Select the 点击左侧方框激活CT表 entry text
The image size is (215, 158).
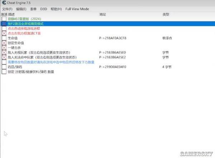[24, 33]
